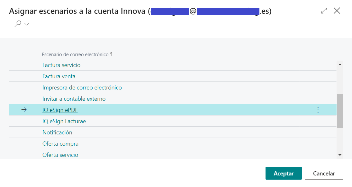Click the sort arrow on Escenario de correo electrónico
Screen dimensions: 352x187
pos(111,54)
